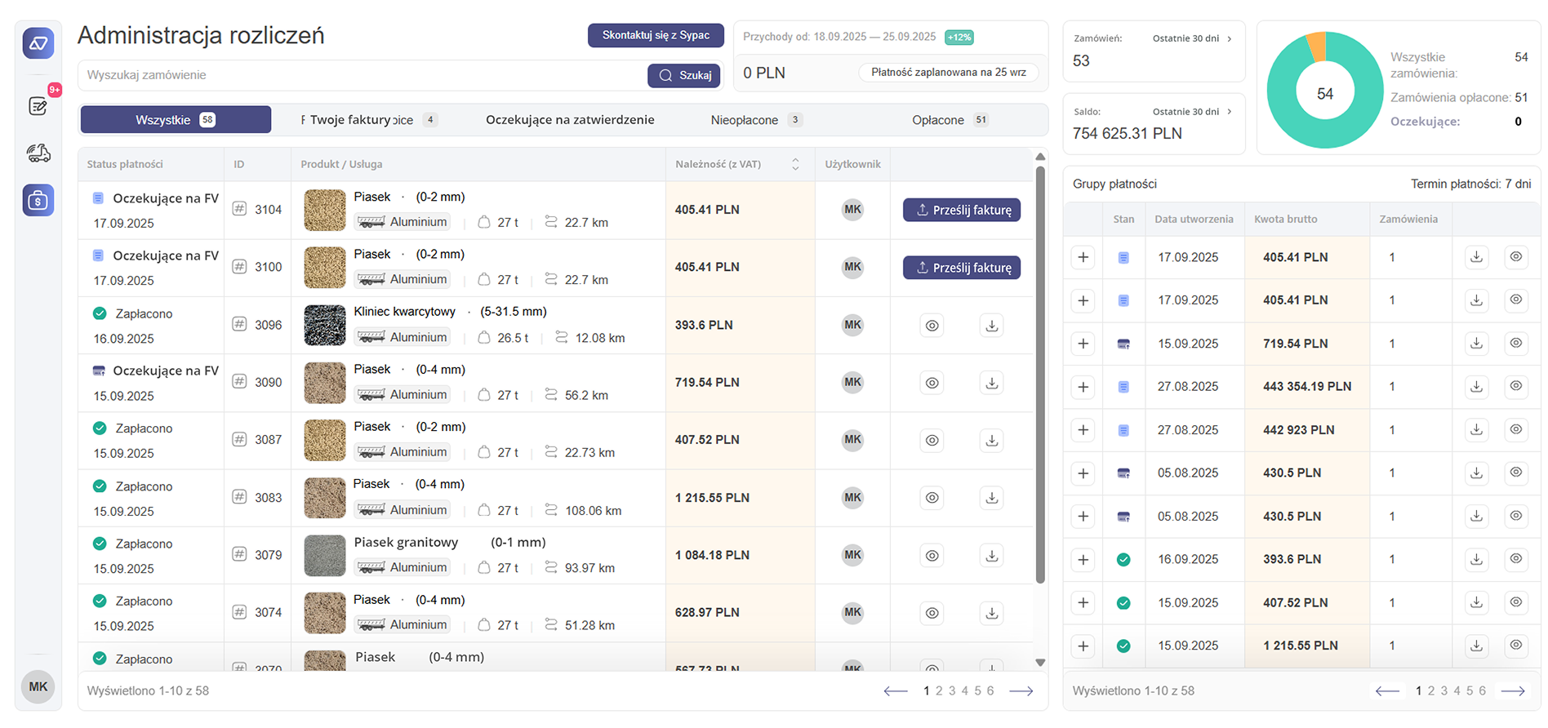Image resolution: width=1548 pixels, height=728 pixels.
Task: Open the Opłacone tab
Action: [949, 120]
